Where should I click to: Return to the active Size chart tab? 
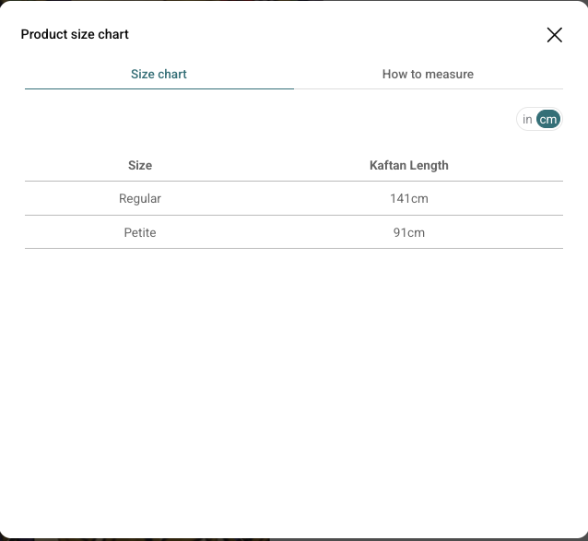pos(159,74)
